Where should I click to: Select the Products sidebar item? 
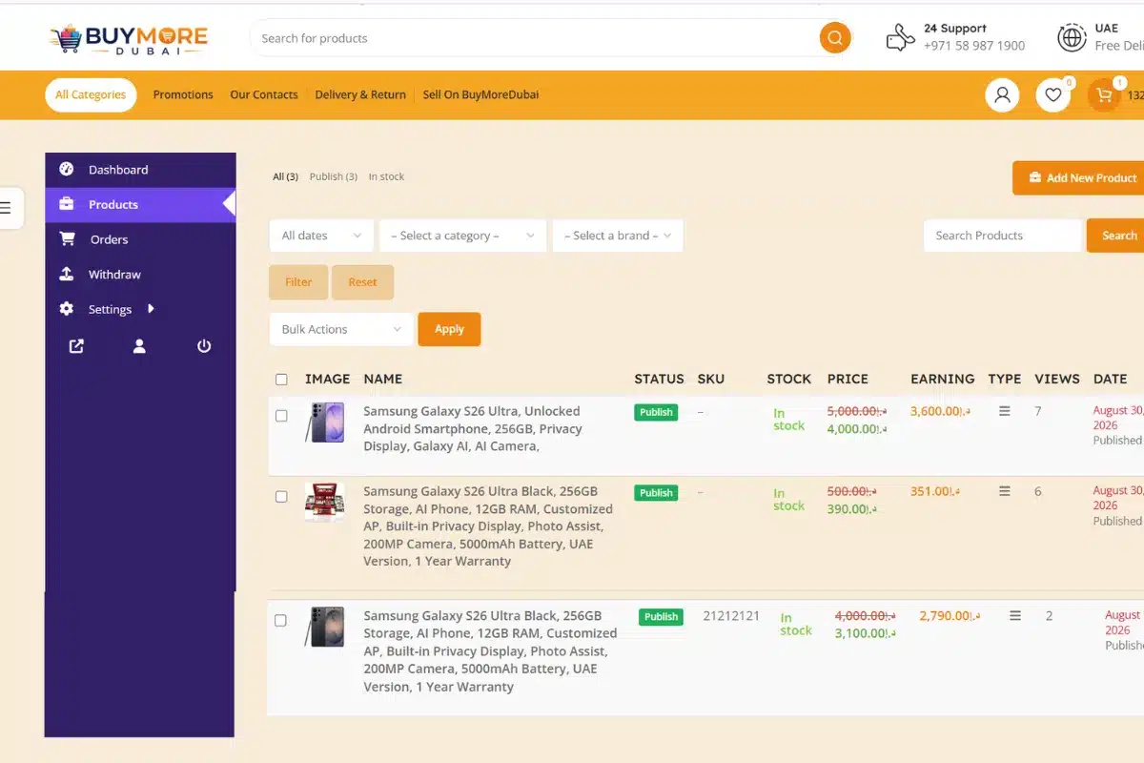(x=140, y=204)
